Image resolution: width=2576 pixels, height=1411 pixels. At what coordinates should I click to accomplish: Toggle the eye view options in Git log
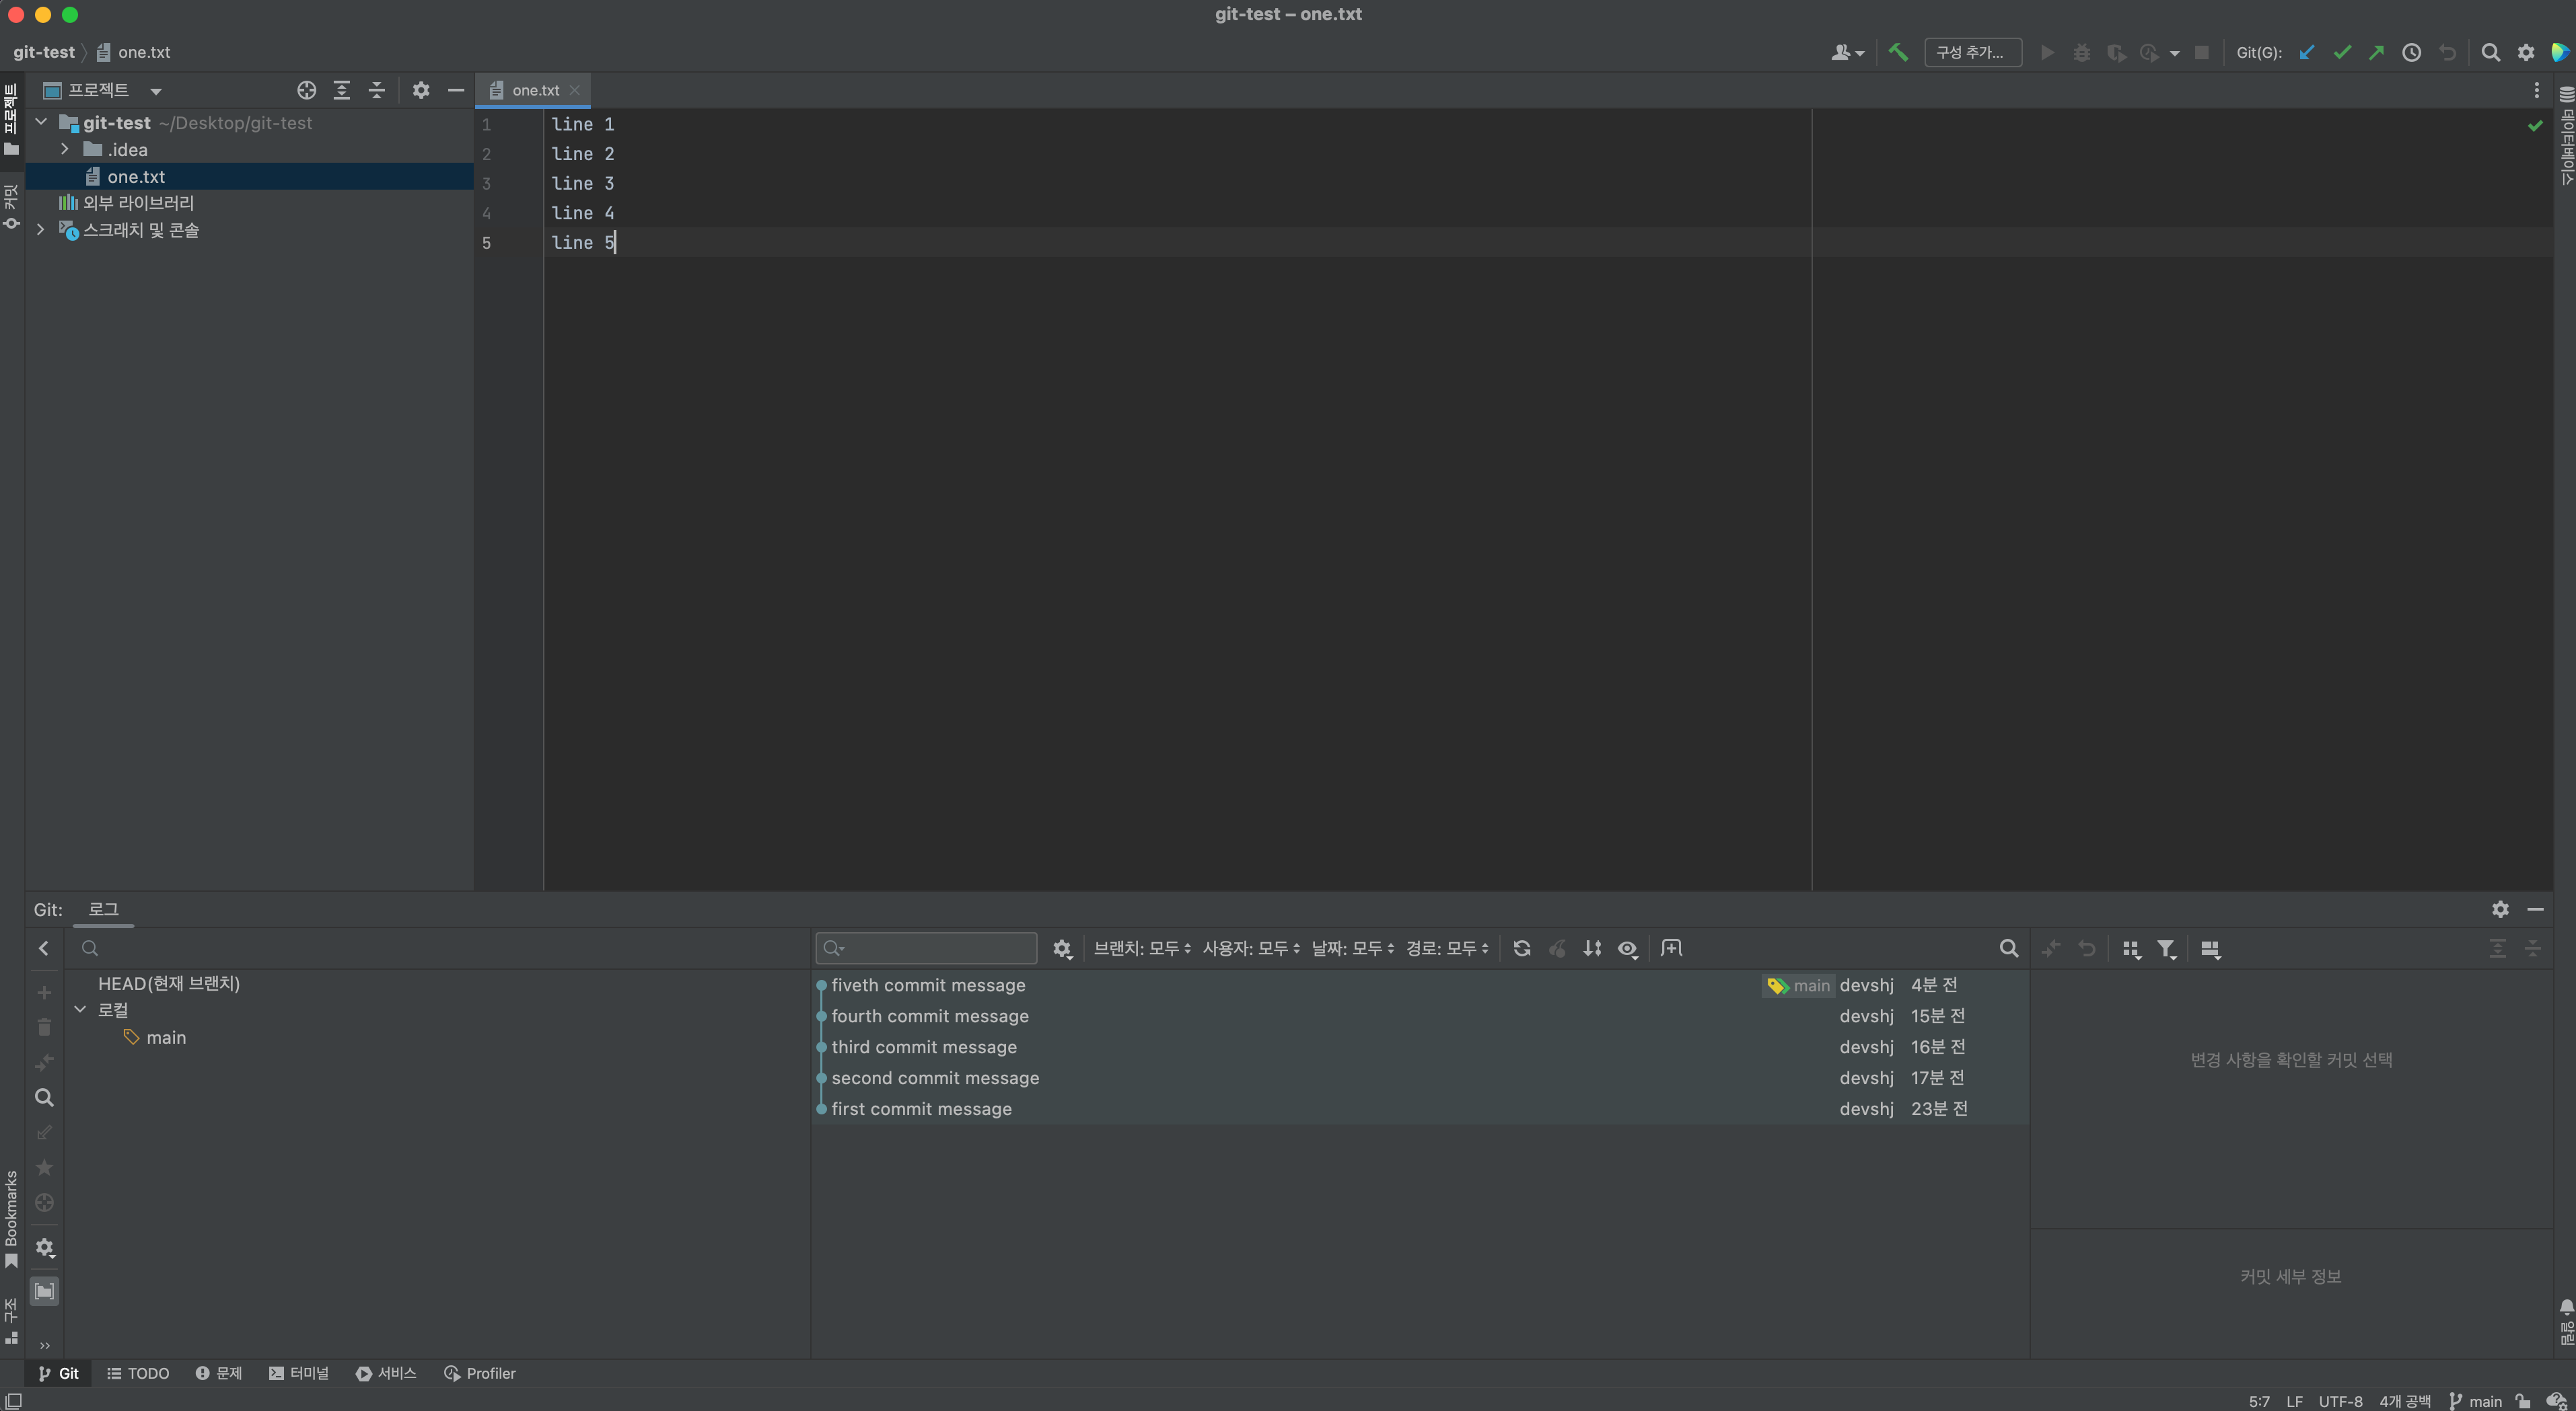click(x=1628, y=948)
